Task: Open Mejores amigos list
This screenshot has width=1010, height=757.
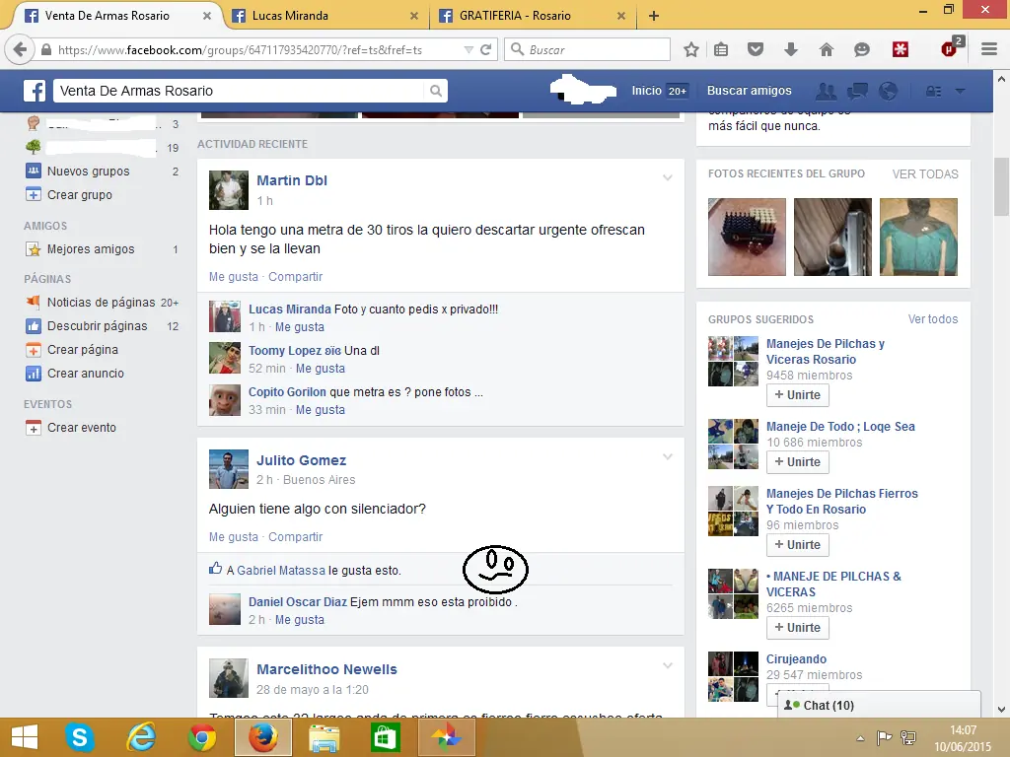Action: pos(91,249)
